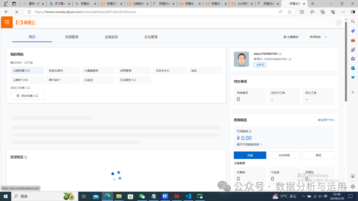
Task: Click 添加快捷入口 button
Action: point(27,96)
